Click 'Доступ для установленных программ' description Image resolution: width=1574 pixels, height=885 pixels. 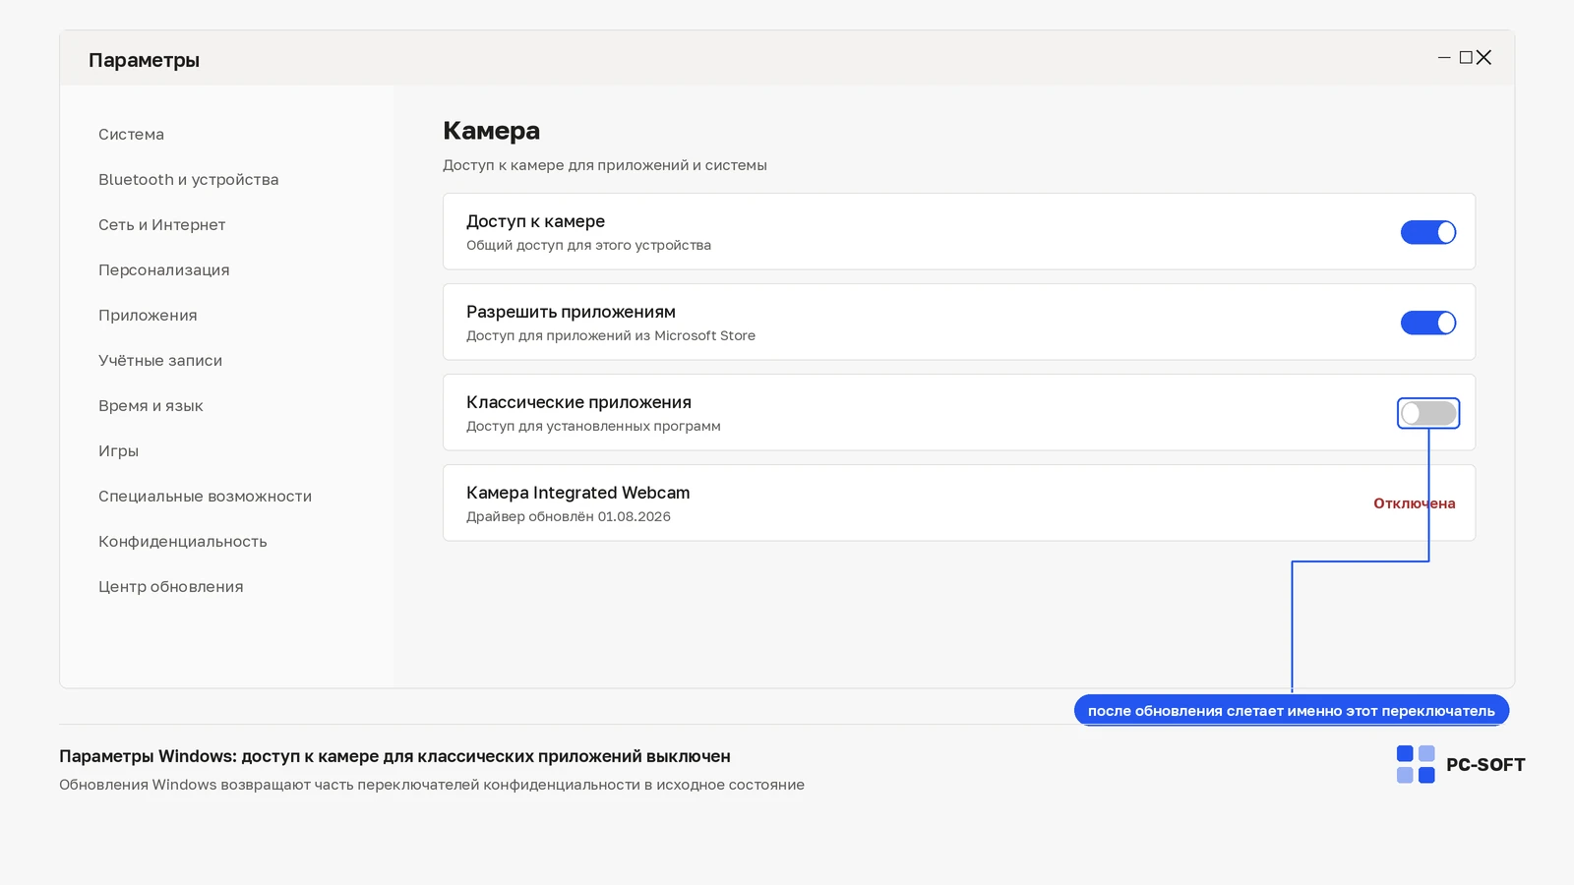coord(593,426)
